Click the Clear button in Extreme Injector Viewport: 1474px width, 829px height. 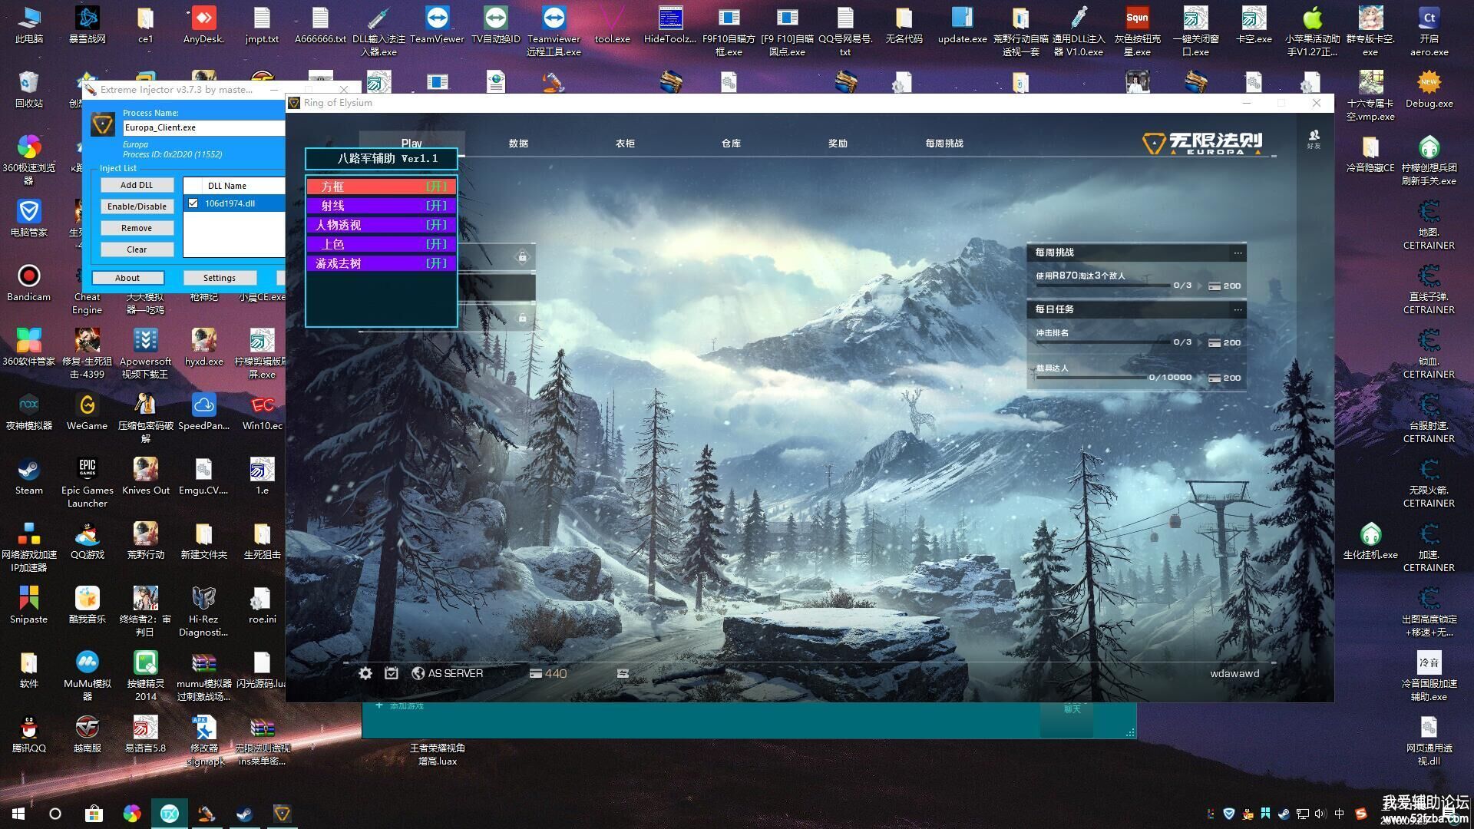coord(137,249)
